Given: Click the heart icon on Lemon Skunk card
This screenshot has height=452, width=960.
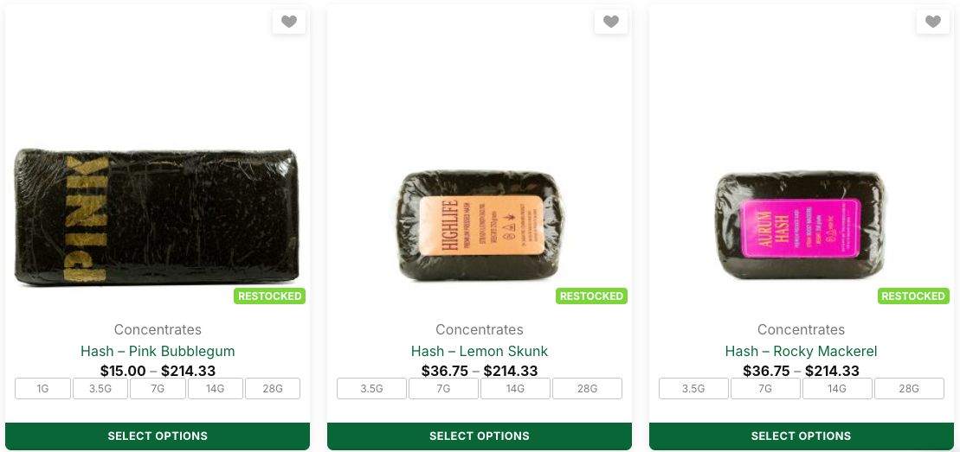Looking at the screenshot, I should [611, 22].
